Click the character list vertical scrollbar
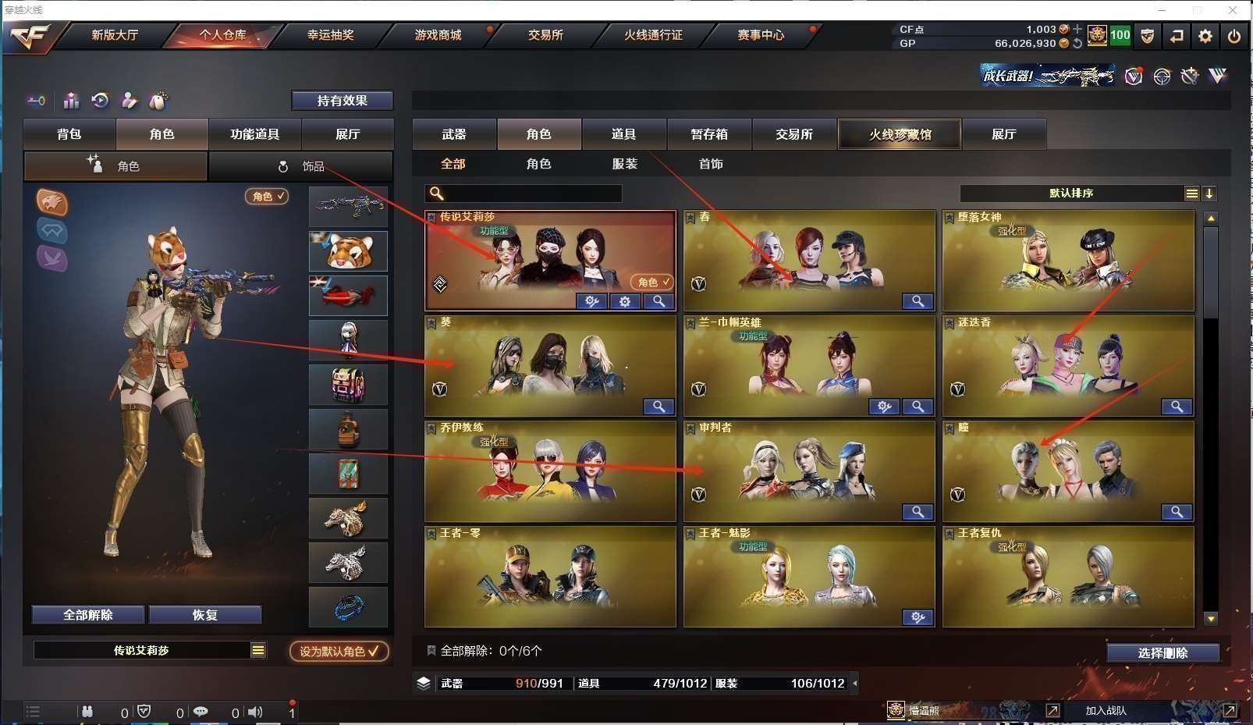Image resolution: width=1253 pixels, height=725 pixels. 1211,418
